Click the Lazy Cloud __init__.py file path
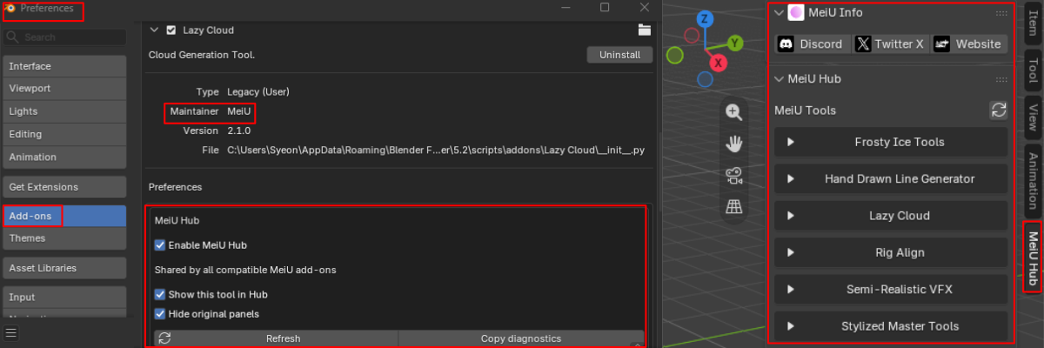Screen dimensions: 1044x348 (436, 151)
